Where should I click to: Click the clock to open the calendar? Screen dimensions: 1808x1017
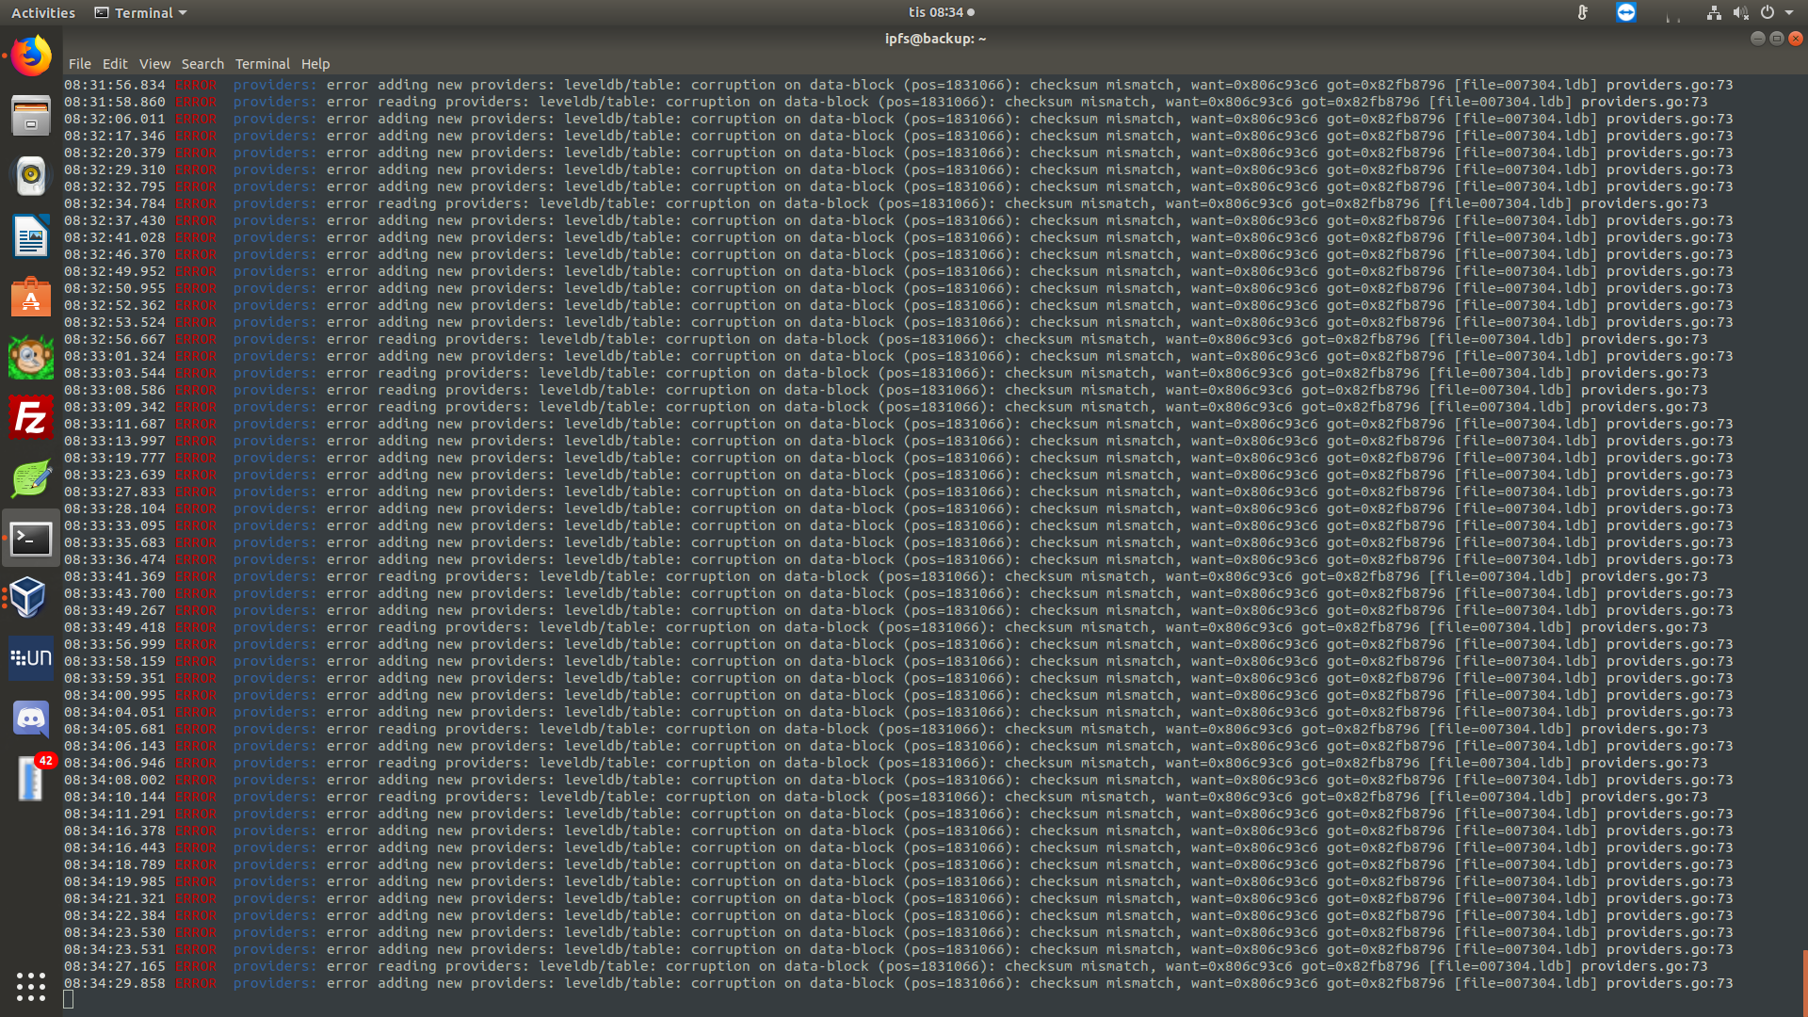(937, 12)
